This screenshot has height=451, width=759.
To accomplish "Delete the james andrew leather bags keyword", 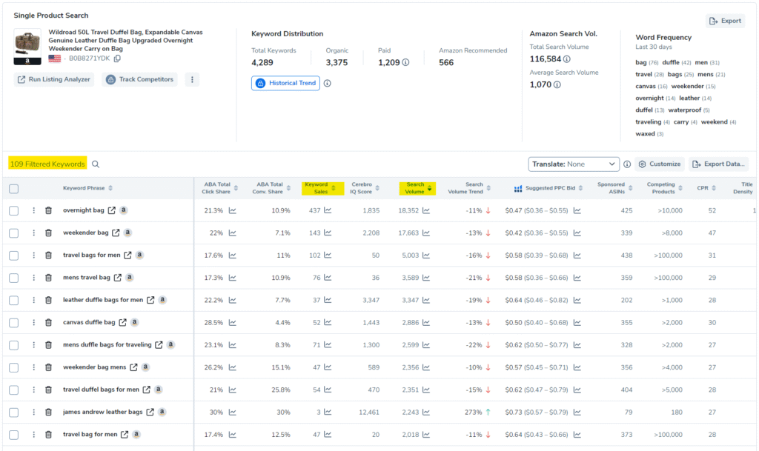I will (x=47, y=411).
